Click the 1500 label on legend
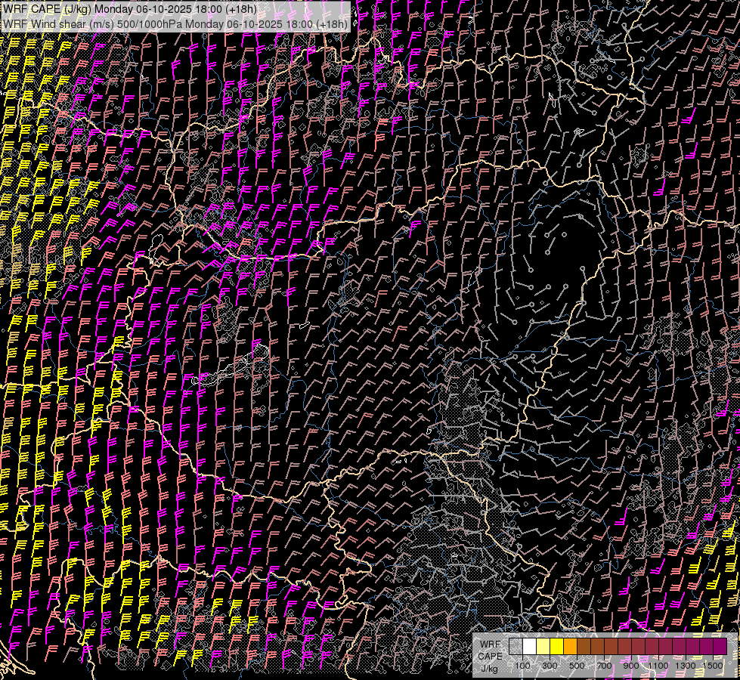The height and width of the screenshot is (680, 740). (x=713, y=666)
